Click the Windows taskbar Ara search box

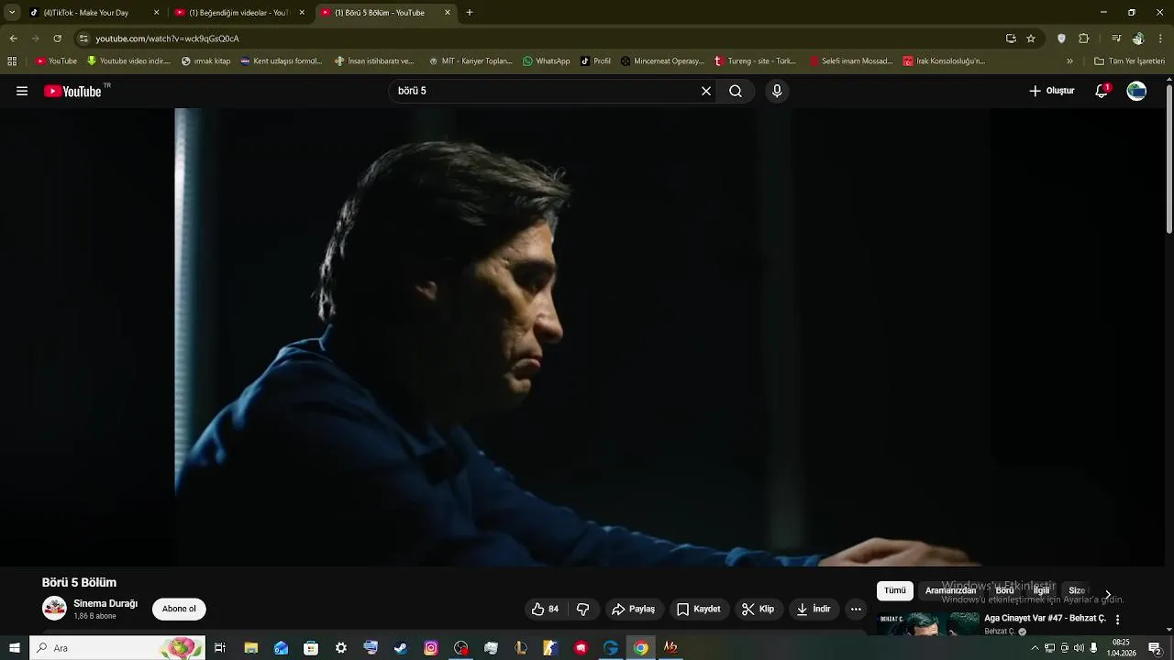coord(117,648)
